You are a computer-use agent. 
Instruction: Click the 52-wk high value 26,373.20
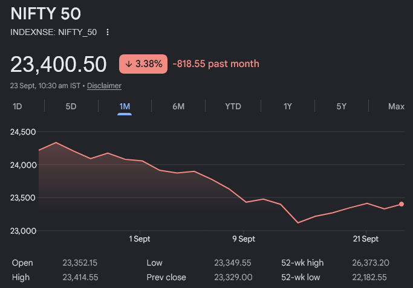pos(371,263)
